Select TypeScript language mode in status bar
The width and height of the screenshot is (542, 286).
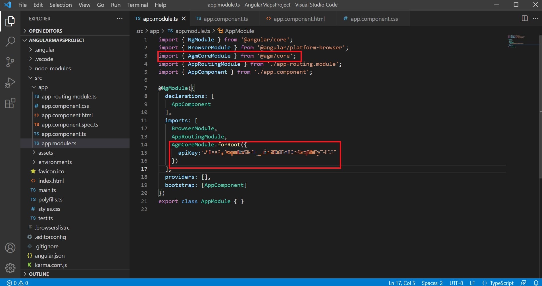pyautogui.click(x=501, y=283)
